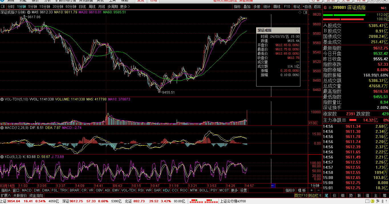
Task: Open 更多 indicators in bottom bar
Action: tap(234, 190)
